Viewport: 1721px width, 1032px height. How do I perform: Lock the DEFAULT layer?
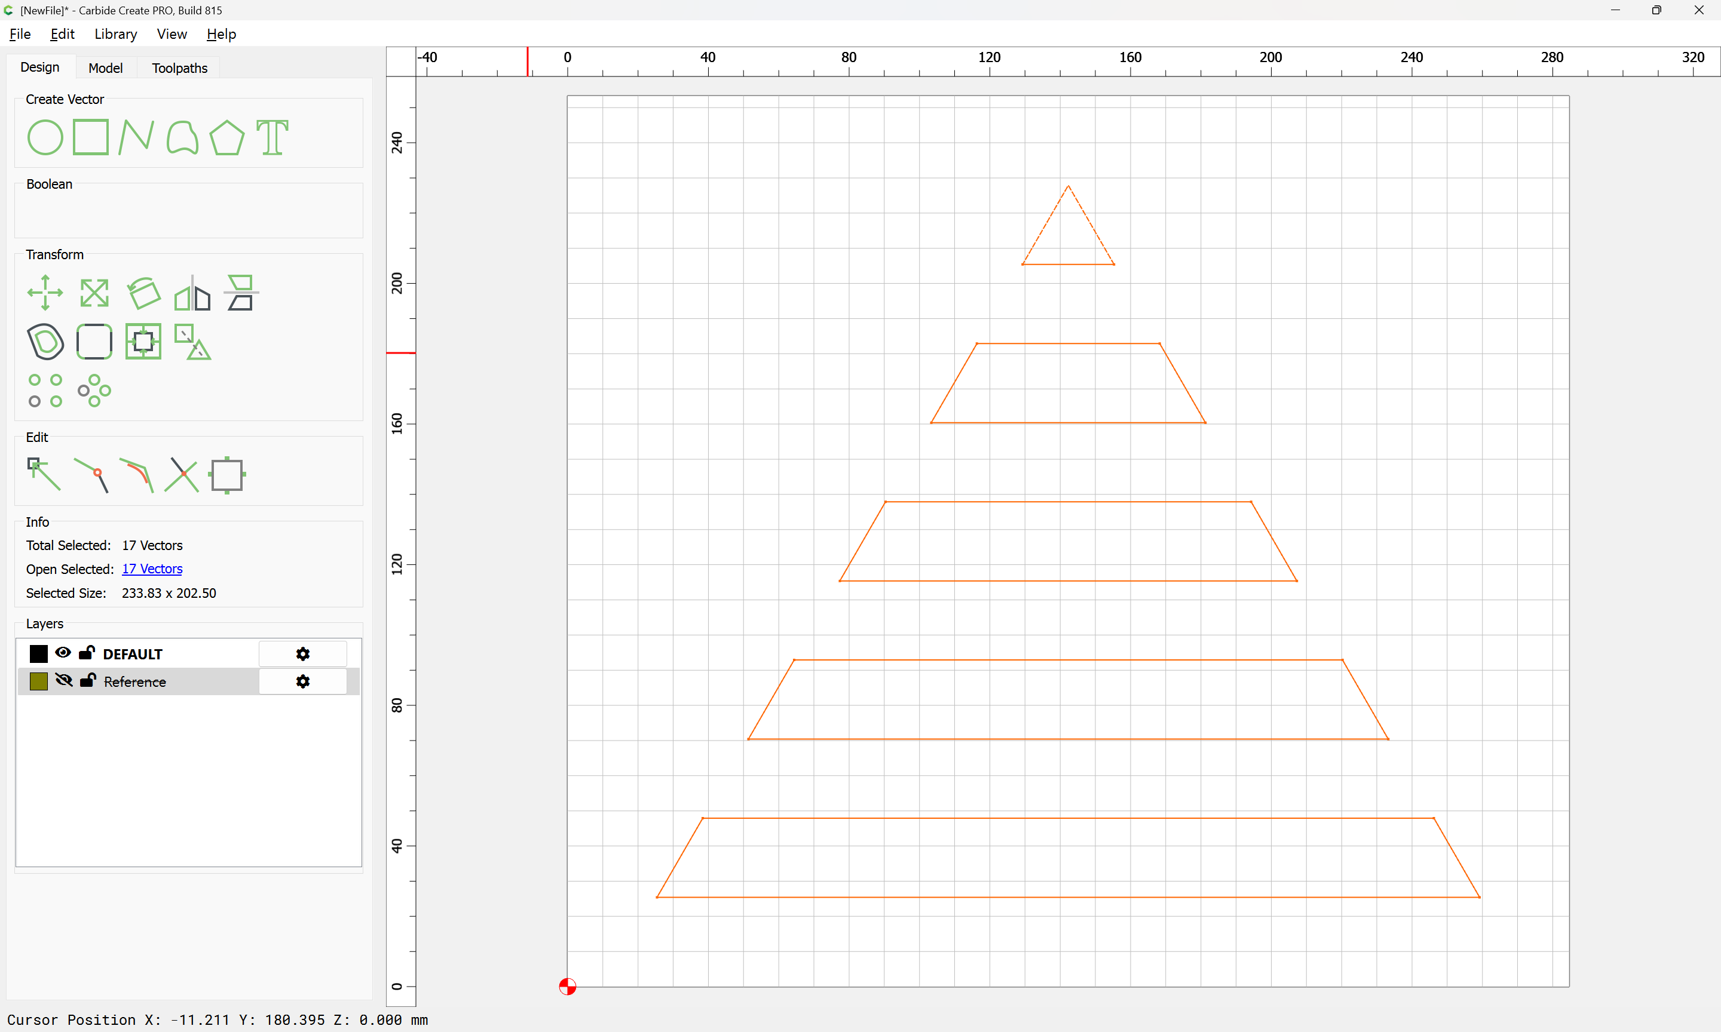87,652
